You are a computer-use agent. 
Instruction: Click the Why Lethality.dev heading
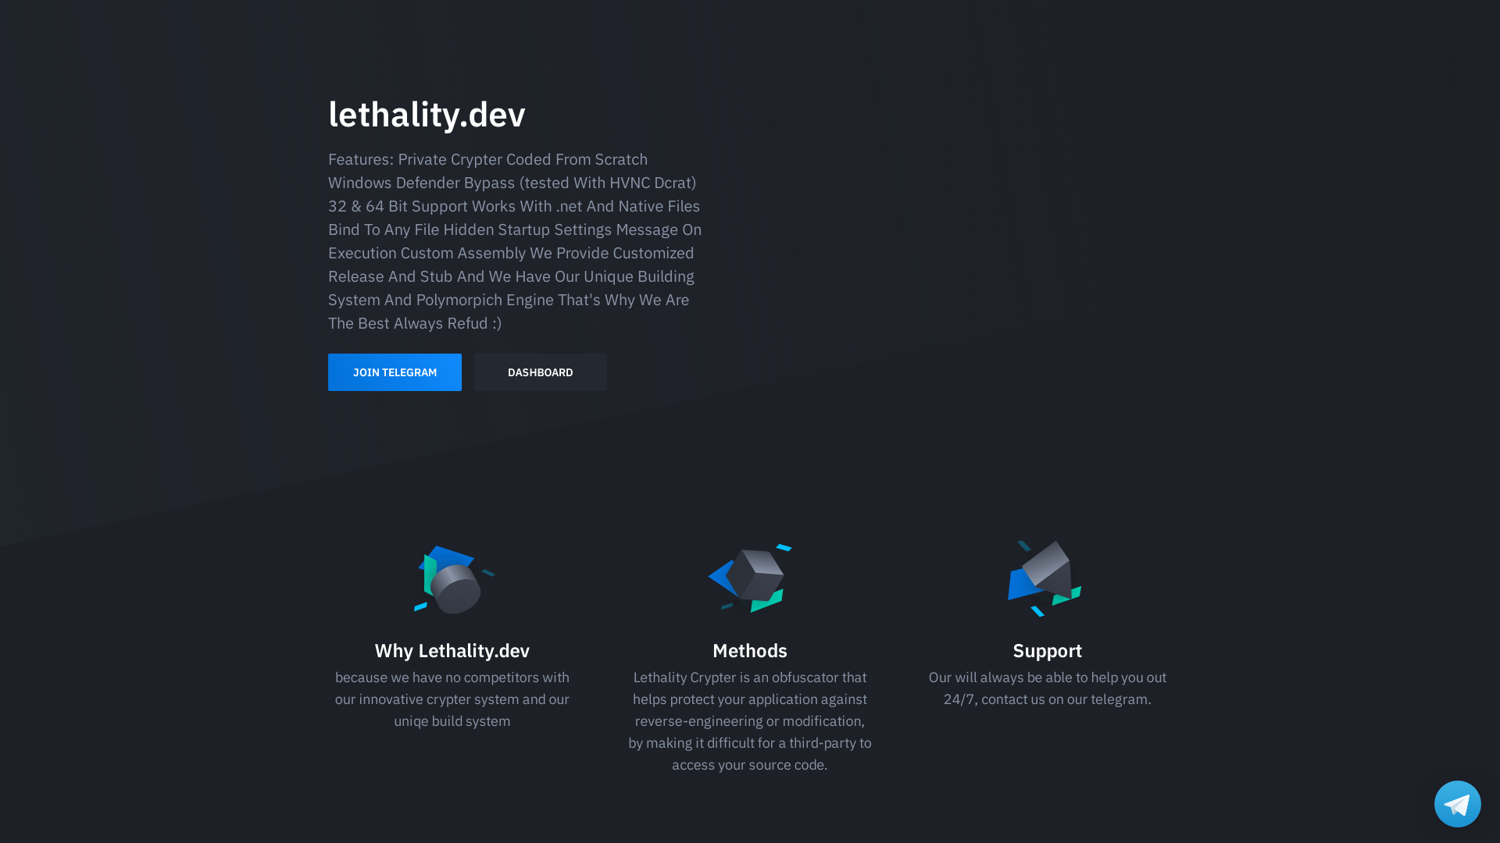click(x=452, y=650)
